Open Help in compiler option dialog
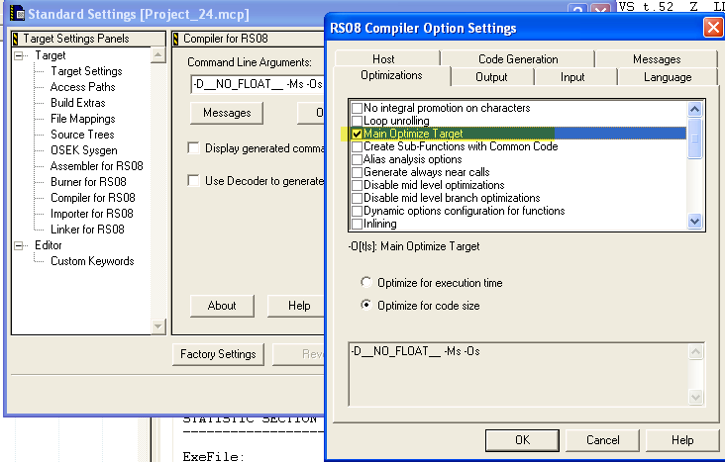 682,440
